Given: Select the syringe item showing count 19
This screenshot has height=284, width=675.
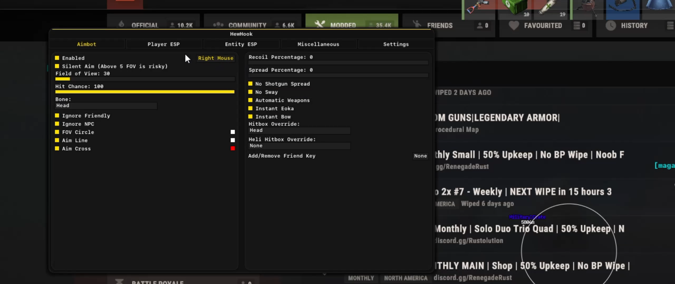Looking at the screenshot, I should click(x=550, y=9).
